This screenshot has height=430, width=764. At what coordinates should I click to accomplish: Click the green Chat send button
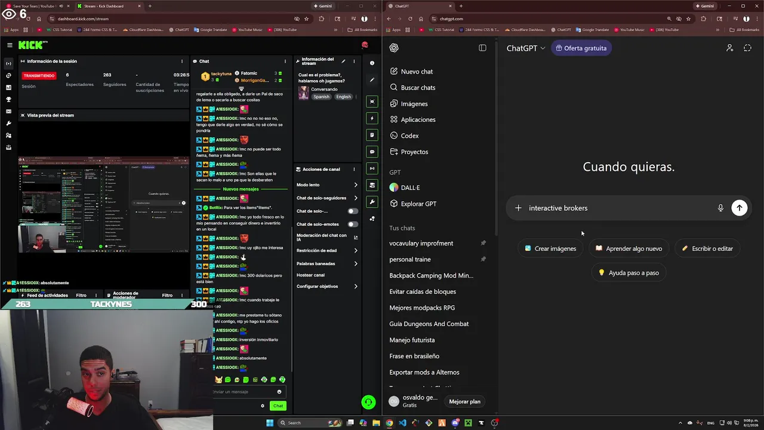[x=278, y=406]
